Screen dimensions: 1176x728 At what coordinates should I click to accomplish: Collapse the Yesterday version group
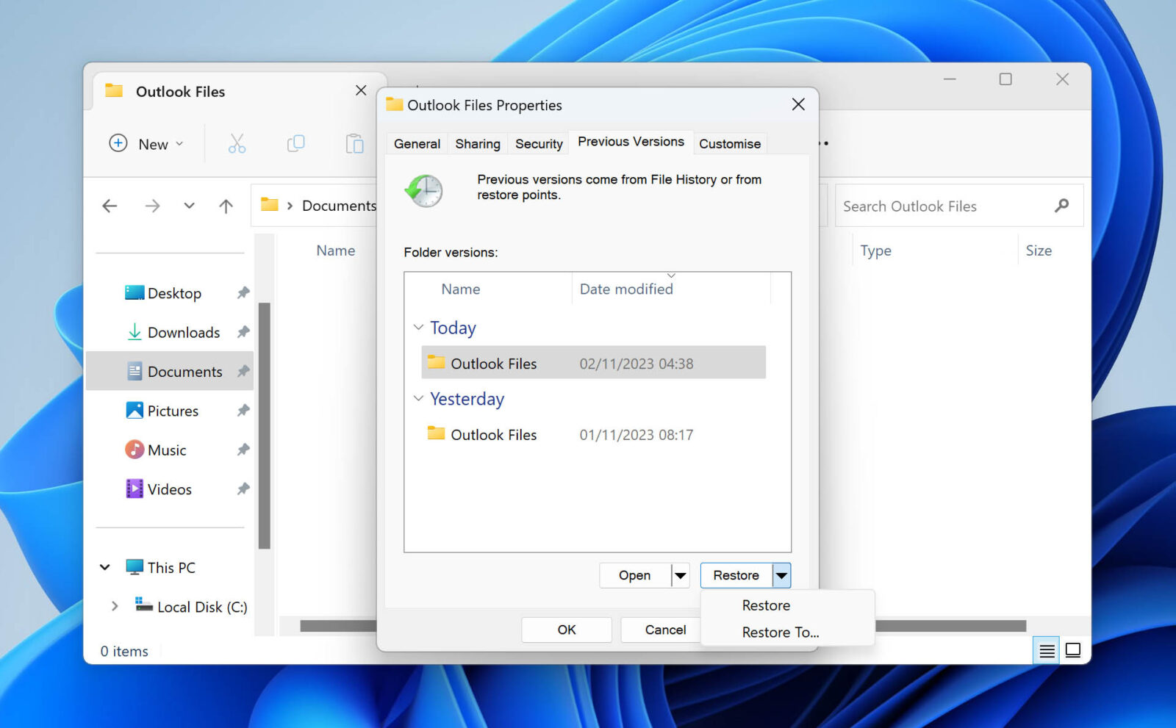pos(418,398)
